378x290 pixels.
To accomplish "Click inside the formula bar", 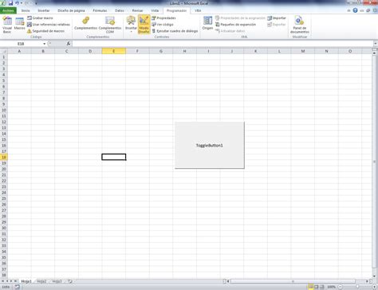I will click(x=222, y=44).
